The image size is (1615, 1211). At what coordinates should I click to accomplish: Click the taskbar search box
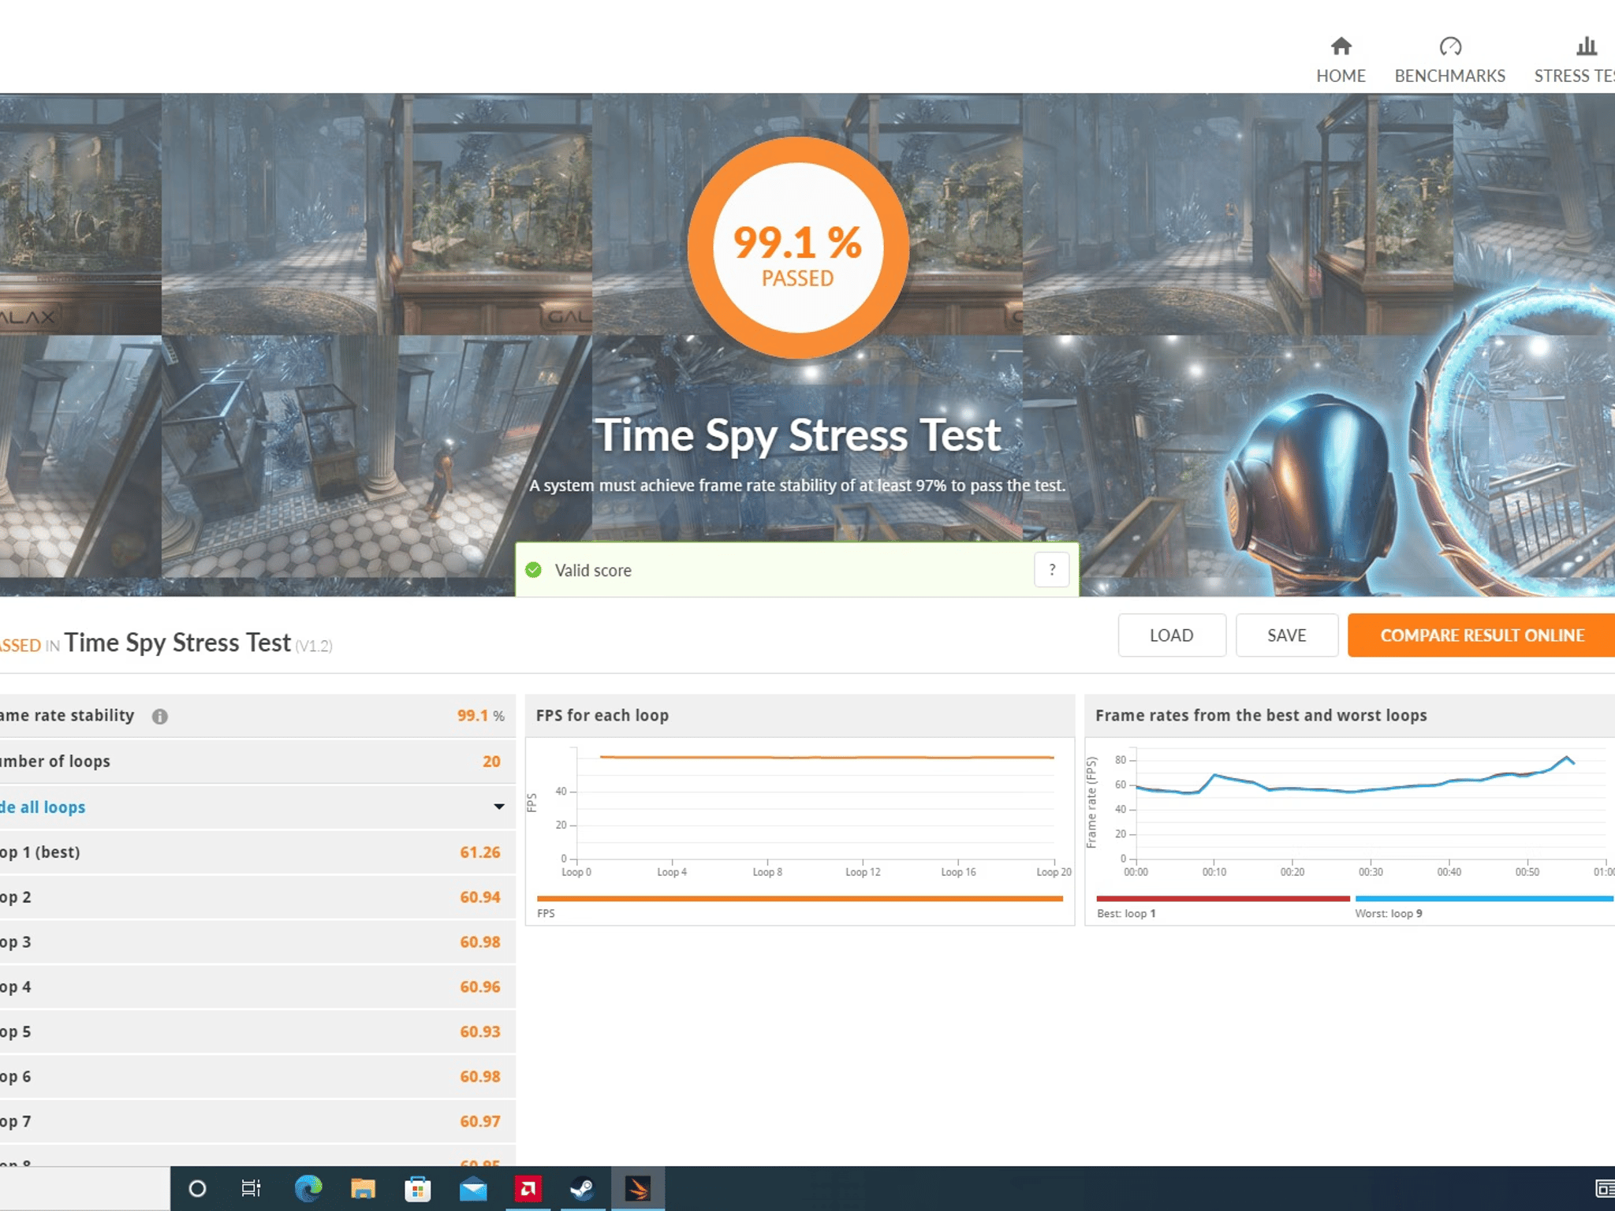84,1189
